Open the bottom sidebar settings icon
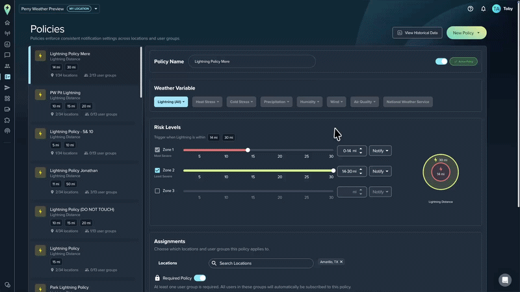Screen dimensions: 520x292 pos(7,285)
